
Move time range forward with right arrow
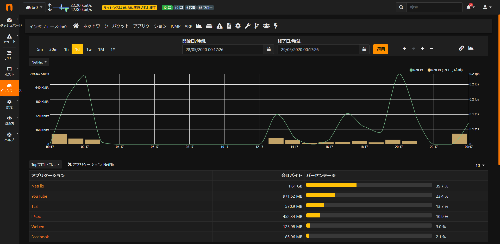click(413, 48)
